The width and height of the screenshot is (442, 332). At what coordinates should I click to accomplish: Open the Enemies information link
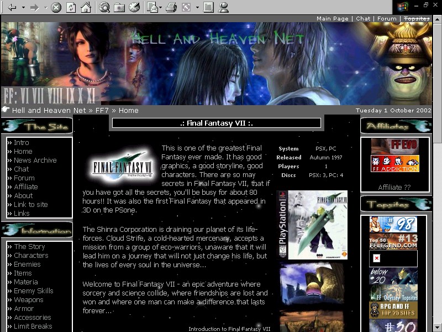(x=27, y=264)
